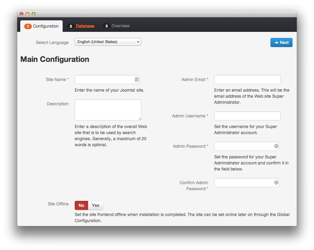Open the Select Language dropdown

108,42
